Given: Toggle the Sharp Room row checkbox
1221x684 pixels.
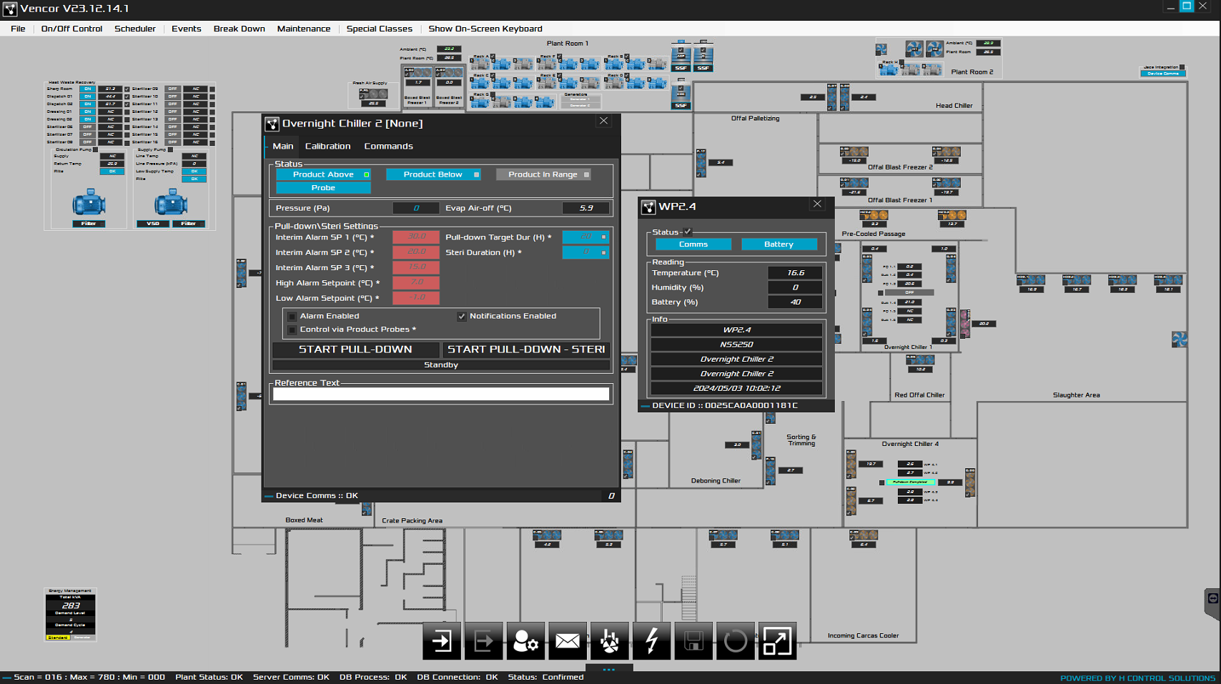Looking at the screenshot, I should (127, 89).
